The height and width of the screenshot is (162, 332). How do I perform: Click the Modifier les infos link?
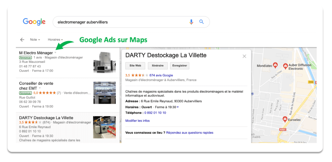click(x=137, y=121)
